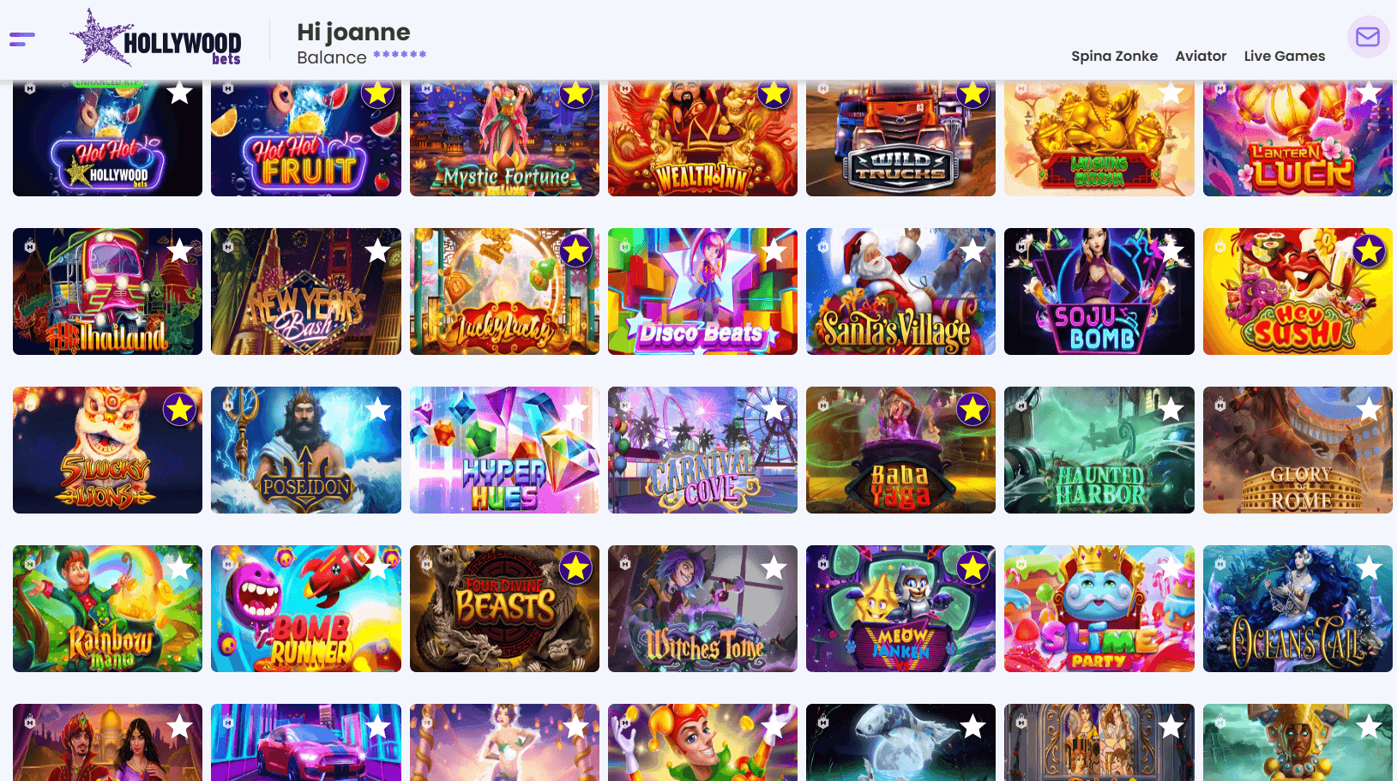The width and height of the screenshot is (1397, 781).
Task: Favorite Santa's Village with the star
Action: [972, 251]
